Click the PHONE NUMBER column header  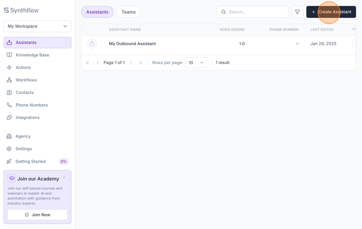point(284,30)
